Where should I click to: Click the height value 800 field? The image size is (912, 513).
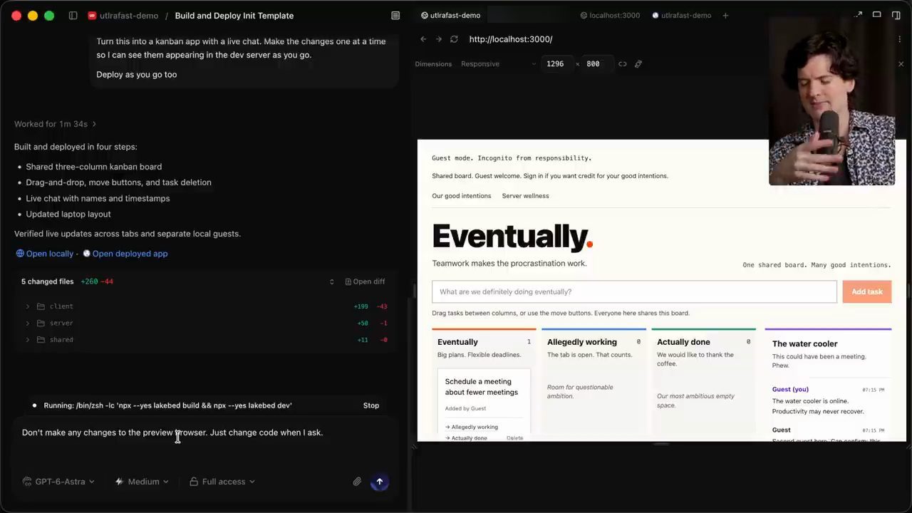coord(593,64)
